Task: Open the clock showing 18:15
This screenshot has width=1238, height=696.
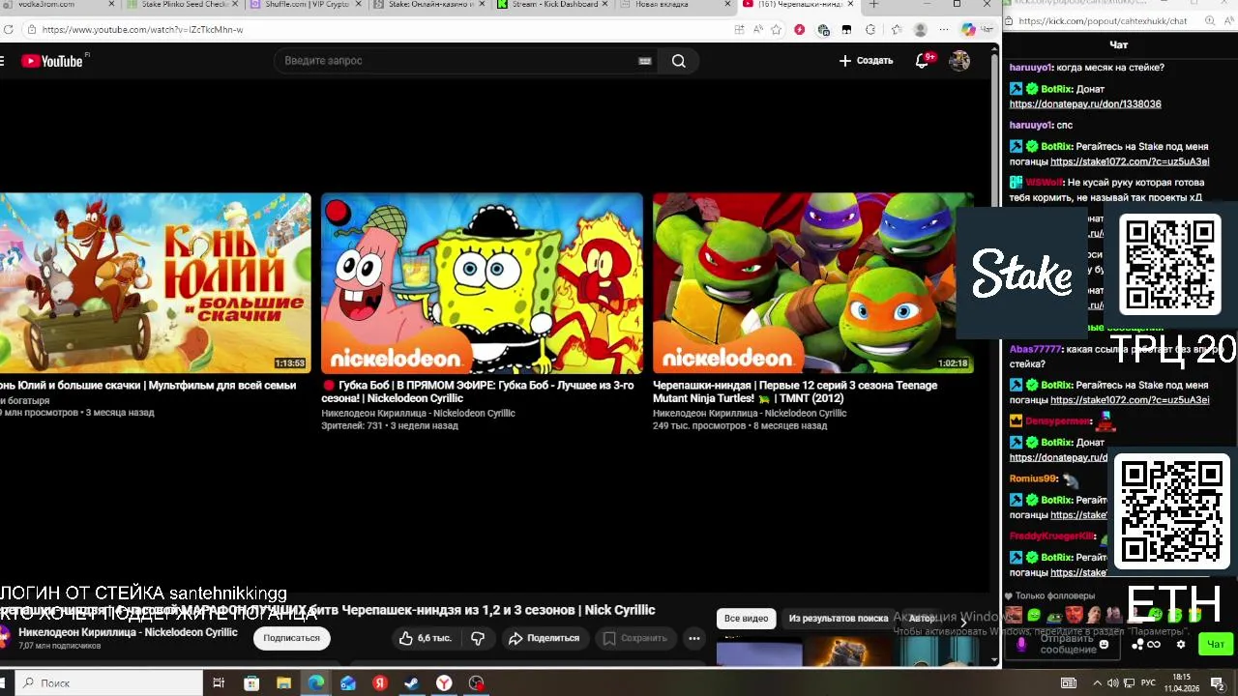Action: tap(1181, 683)
